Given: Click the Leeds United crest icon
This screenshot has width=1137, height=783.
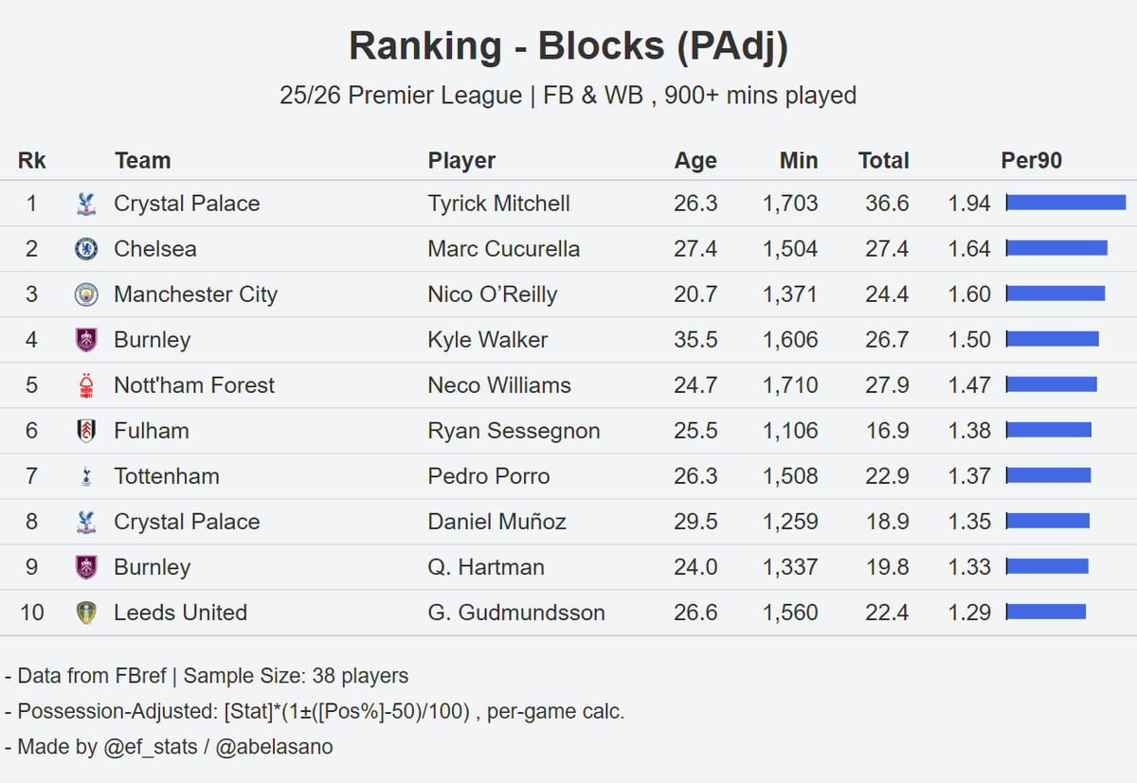Looking at the screenshot, I should coord(86,613).
